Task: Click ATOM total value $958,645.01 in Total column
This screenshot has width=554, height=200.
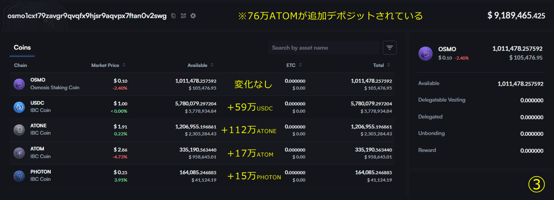Action: tap(377, 157)
